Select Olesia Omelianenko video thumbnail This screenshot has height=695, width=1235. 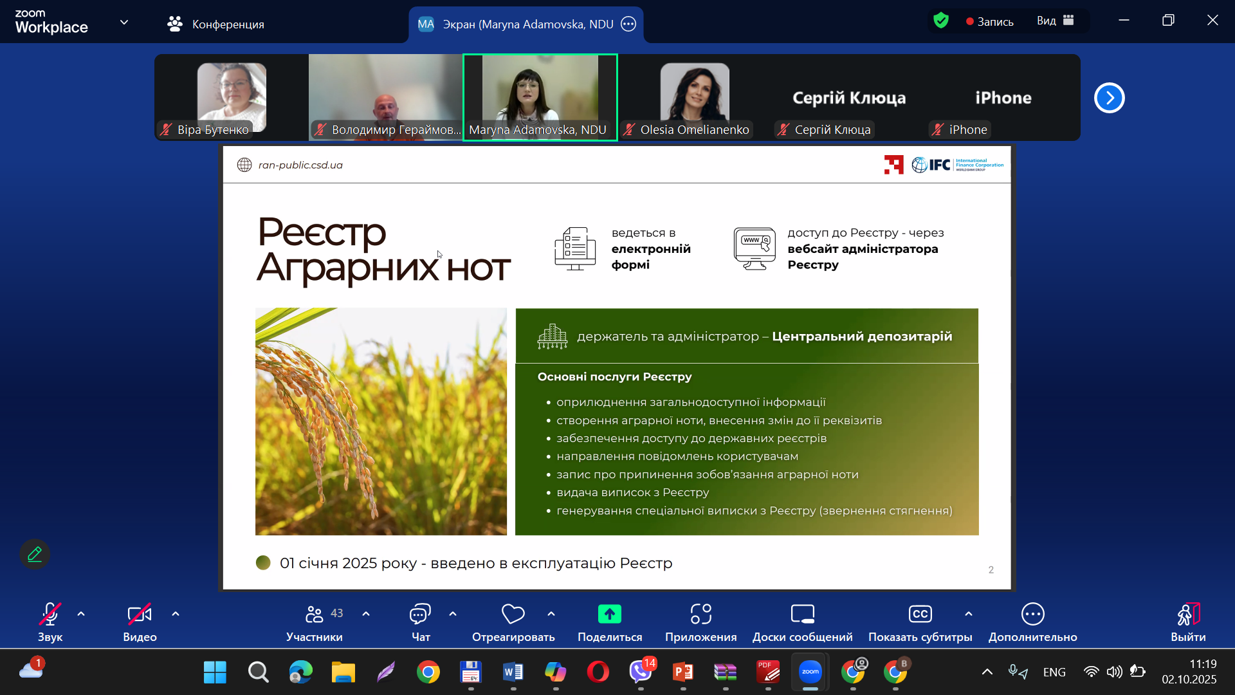(695, 97)
